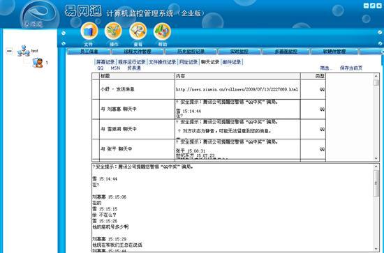Open the 屏幕记录 sub-tab

click(105, 62)
